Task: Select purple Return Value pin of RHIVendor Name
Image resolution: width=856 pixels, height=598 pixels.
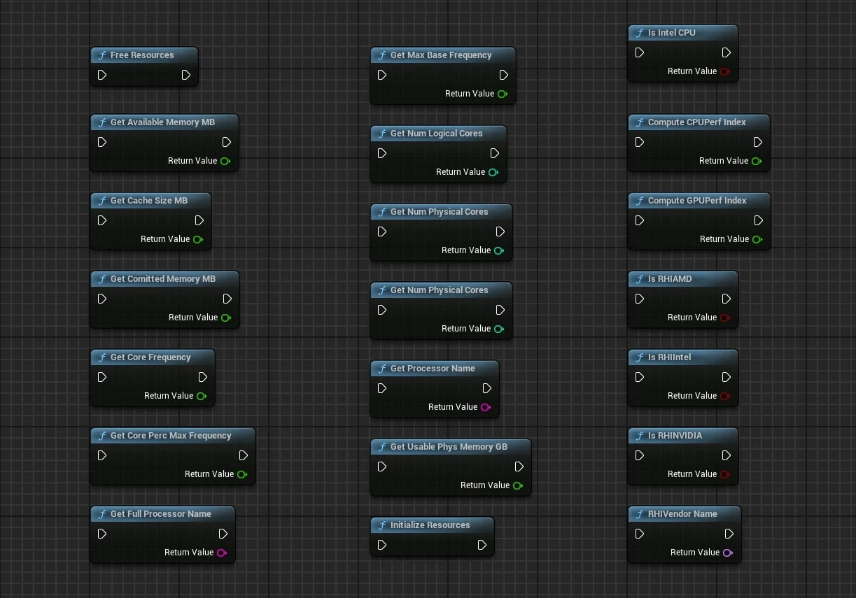Action: point(728,553)
